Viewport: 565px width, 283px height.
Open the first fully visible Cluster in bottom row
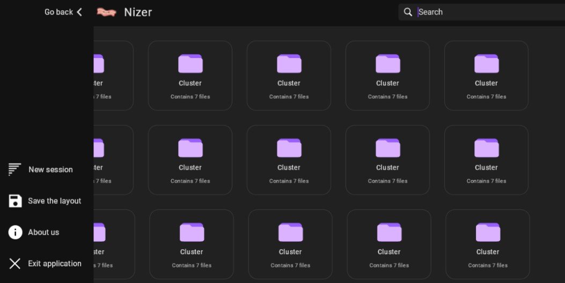coord(191,244)
